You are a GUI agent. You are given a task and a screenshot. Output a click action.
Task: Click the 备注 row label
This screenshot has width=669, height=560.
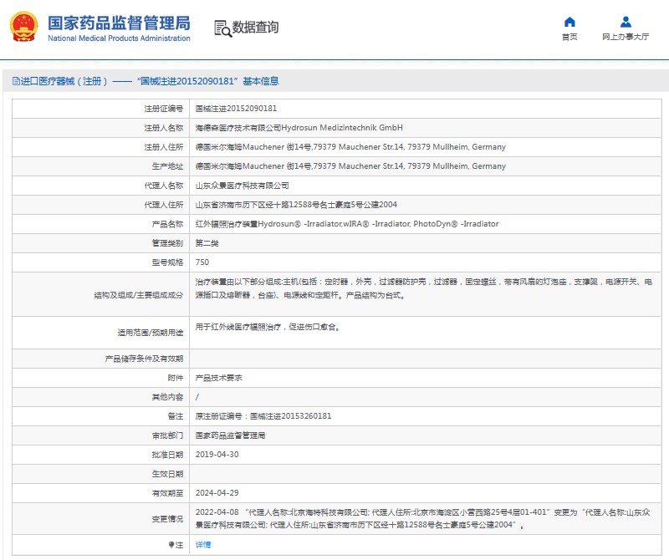pos(176,416)
